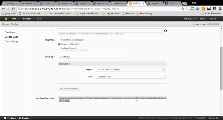Select Account and Billing Support radio
The width and height of the screenshot is (223, 120).
point(59,40)
